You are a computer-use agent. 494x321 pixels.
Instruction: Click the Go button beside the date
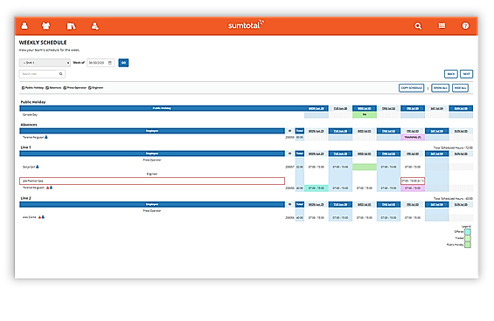click(123, 63)
